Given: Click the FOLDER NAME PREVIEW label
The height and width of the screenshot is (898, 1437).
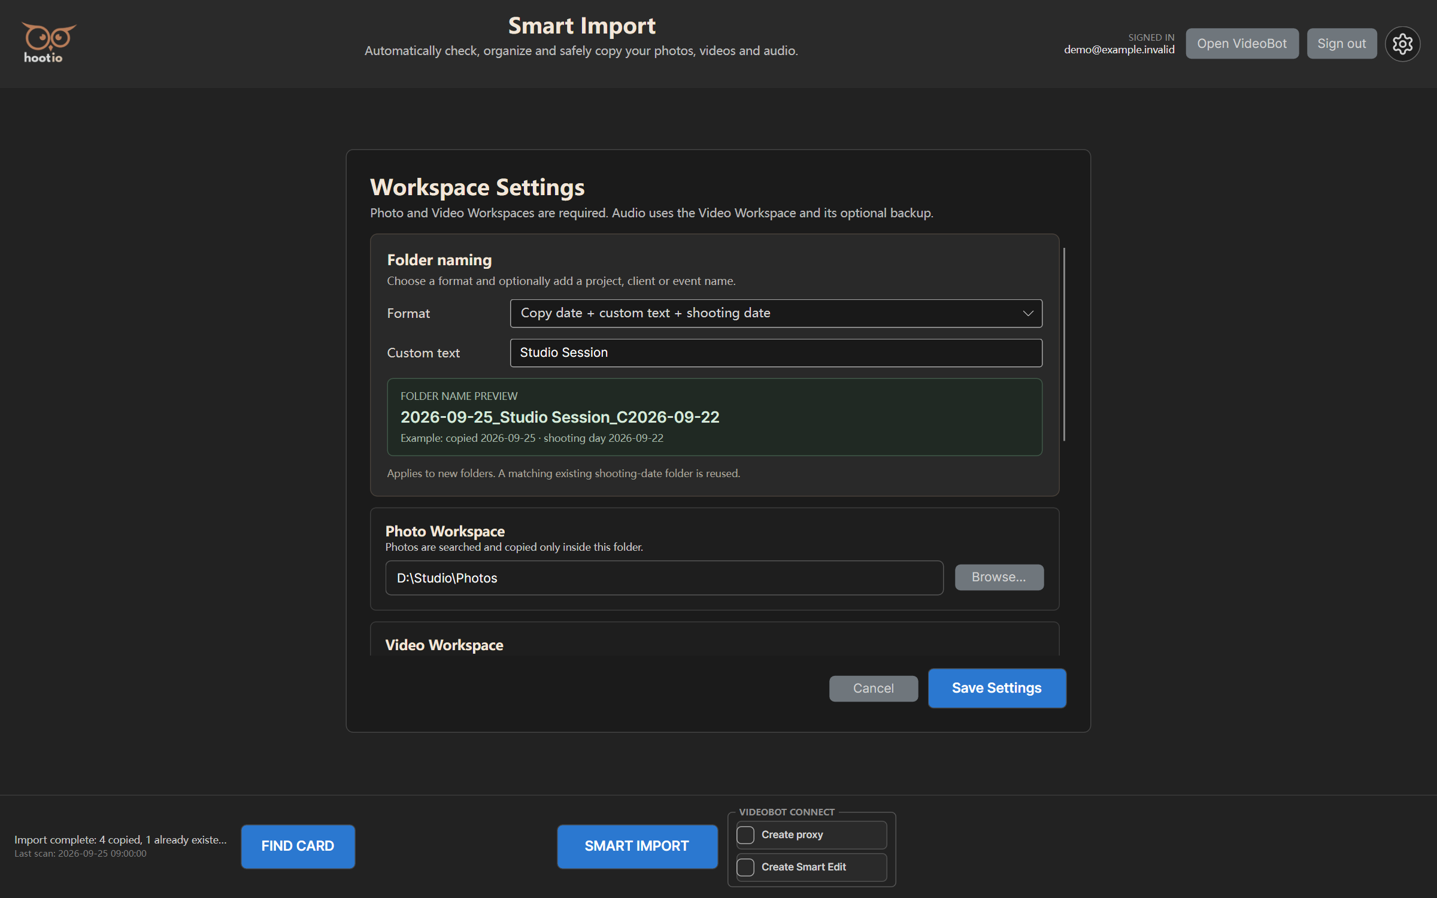Looking at the screenshot, I should [459, 396].
